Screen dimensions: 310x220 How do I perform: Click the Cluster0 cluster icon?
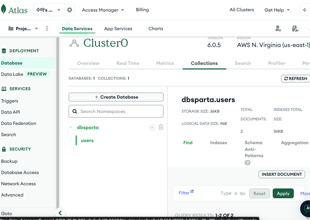click(x=74, y=43)
